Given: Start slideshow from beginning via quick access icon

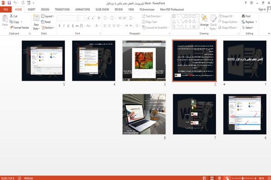Looking at the screenshot, I should 29,3.
